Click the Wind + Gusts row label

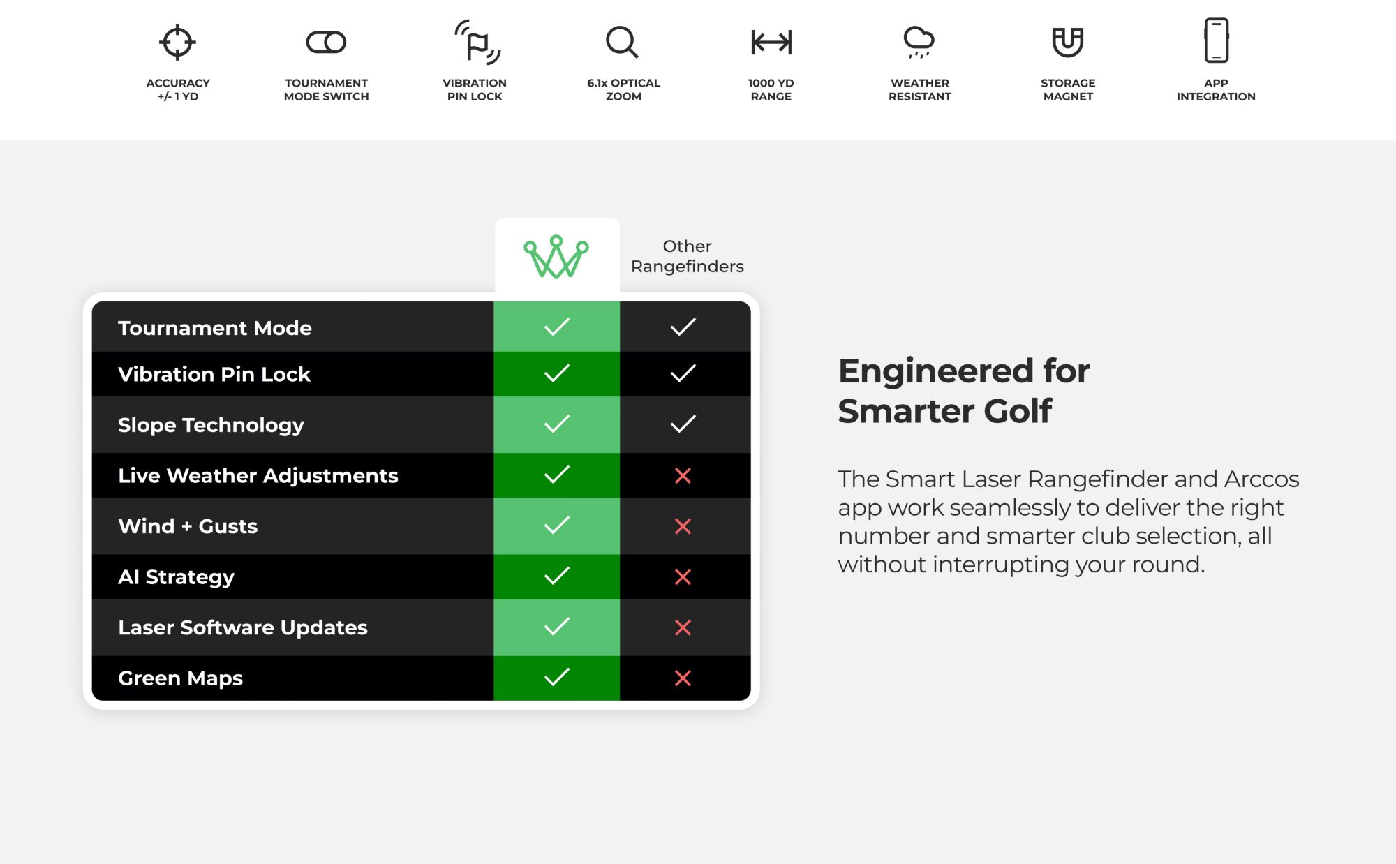coord(188,526)
